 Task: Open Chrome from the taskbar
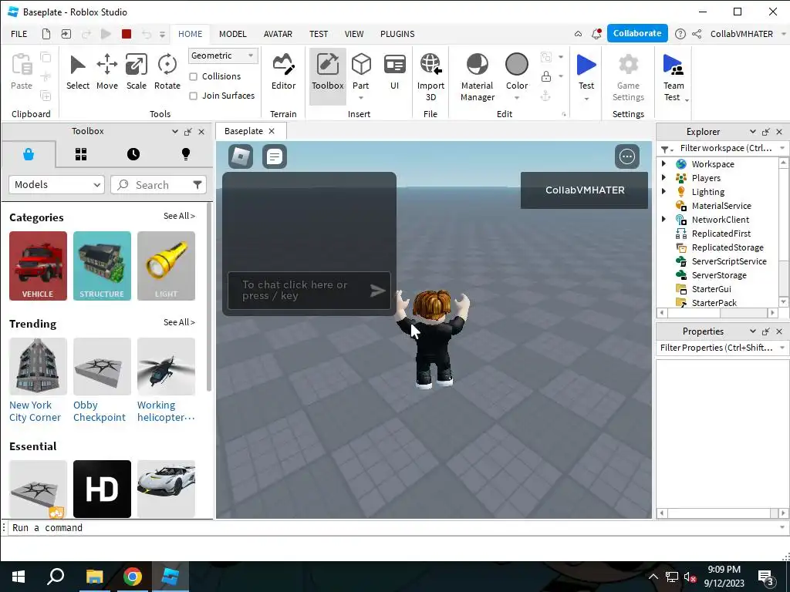click(x=133, y=577)
